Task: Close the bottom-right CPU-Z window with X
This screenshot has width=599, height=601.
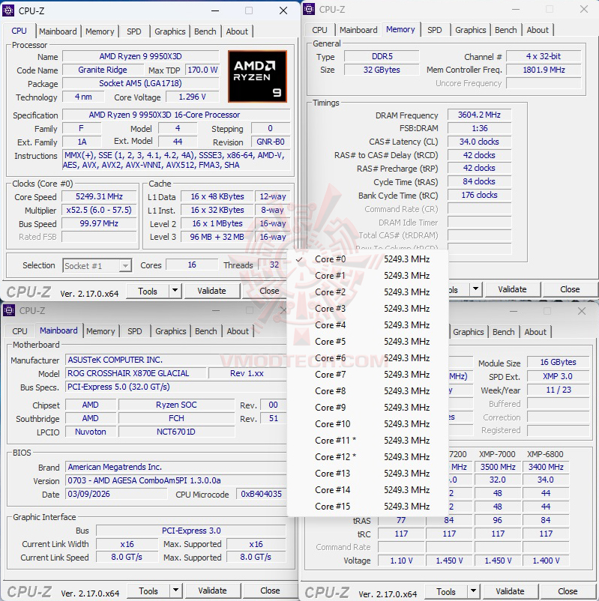Action: (582, 311)
